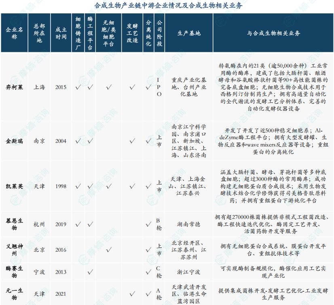Select 慕恩生物 business text about 270000株菌株

272,224
